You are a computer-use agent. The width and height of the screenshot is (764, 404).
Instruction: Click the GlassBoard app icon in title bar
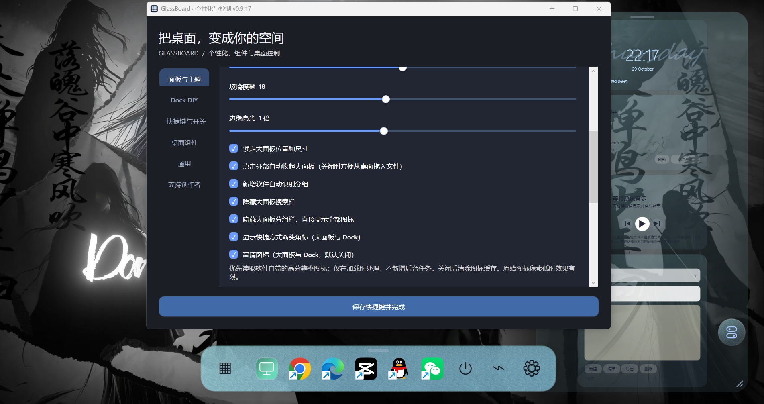pyautogui.click(x=154, y=9)
